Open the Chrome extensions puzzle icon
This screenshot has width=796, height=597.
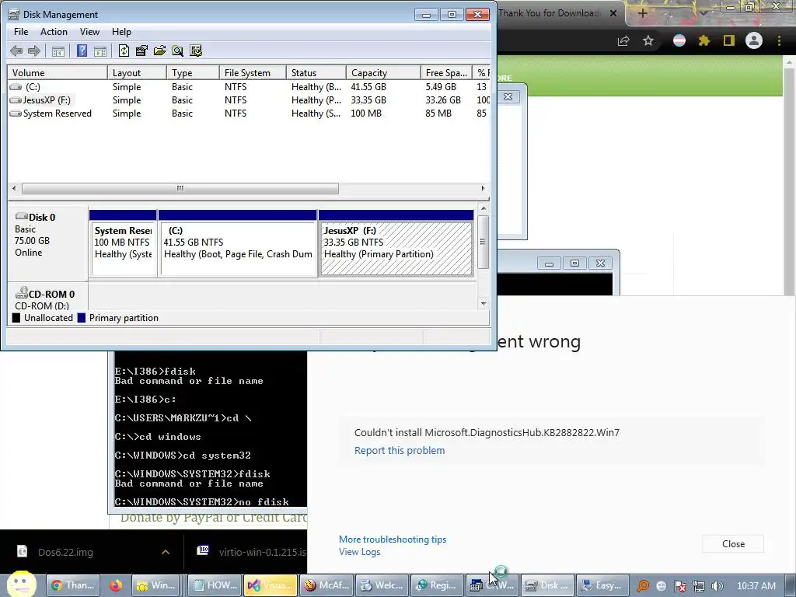tap(704, 40)
